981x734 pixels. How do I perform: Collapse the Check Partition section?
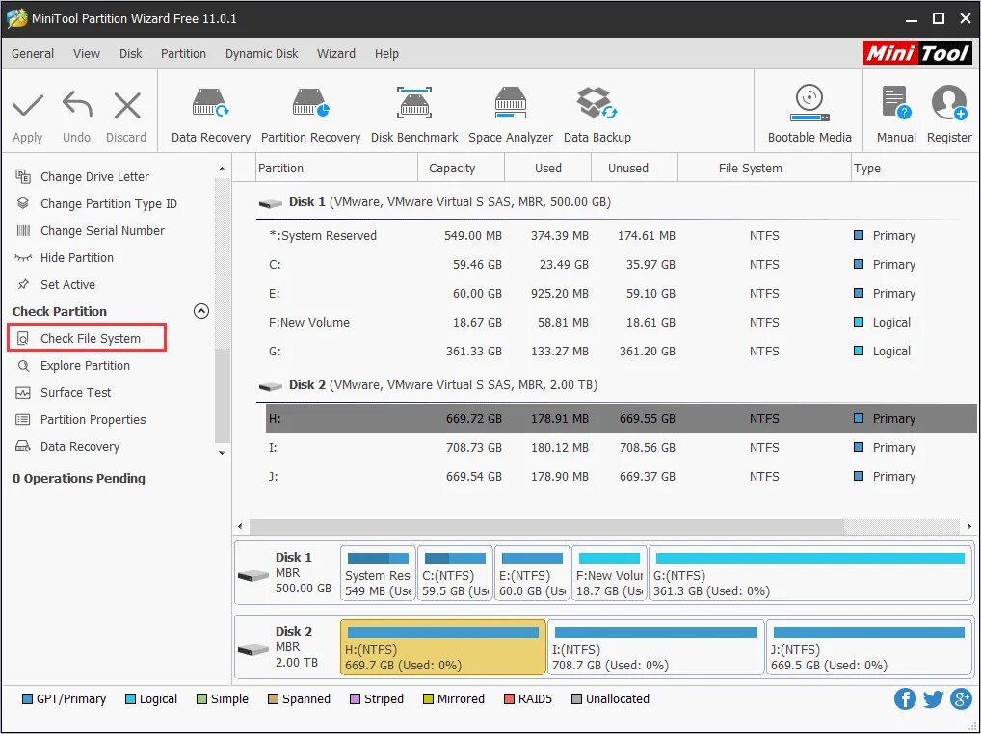(x=200, y=311)
